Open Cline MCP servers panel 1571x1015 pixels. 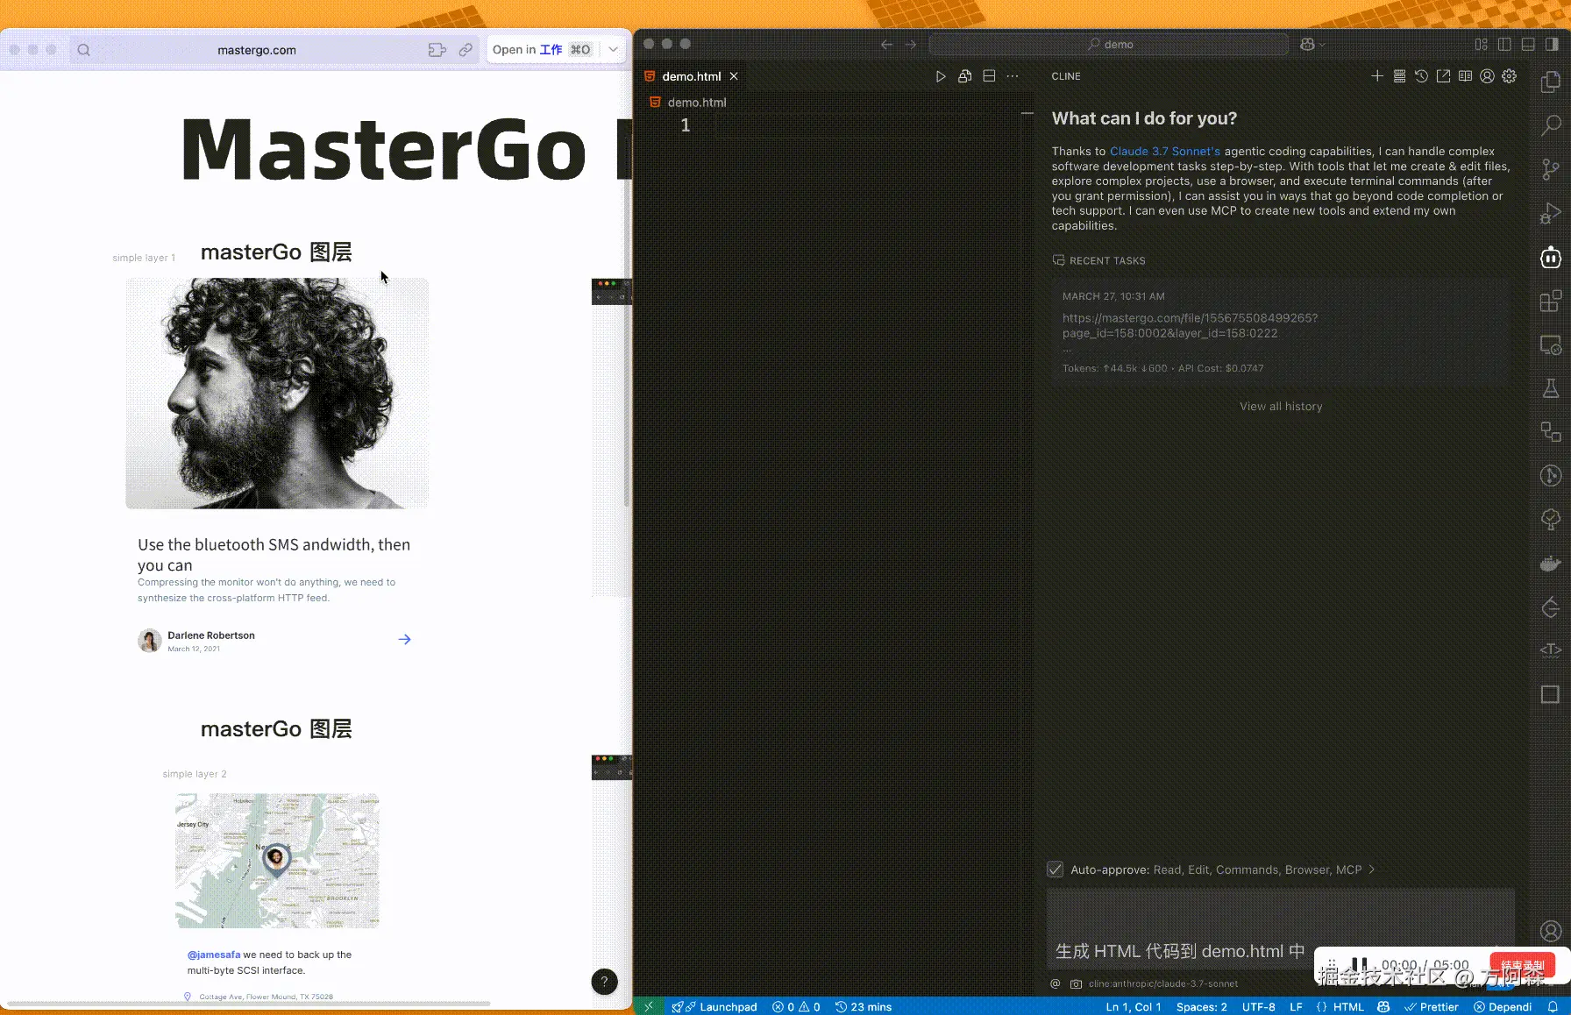1399,76
